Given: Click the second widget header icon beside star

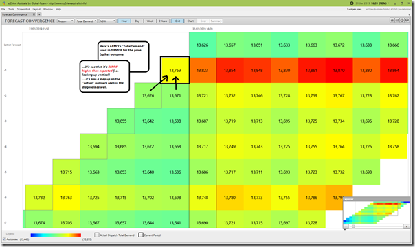Looking at the screenshot, I should pos(397,21).
